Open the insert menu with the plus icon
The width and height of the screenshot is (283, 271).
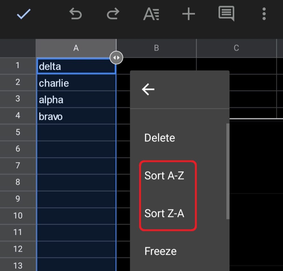coord(188,14)
